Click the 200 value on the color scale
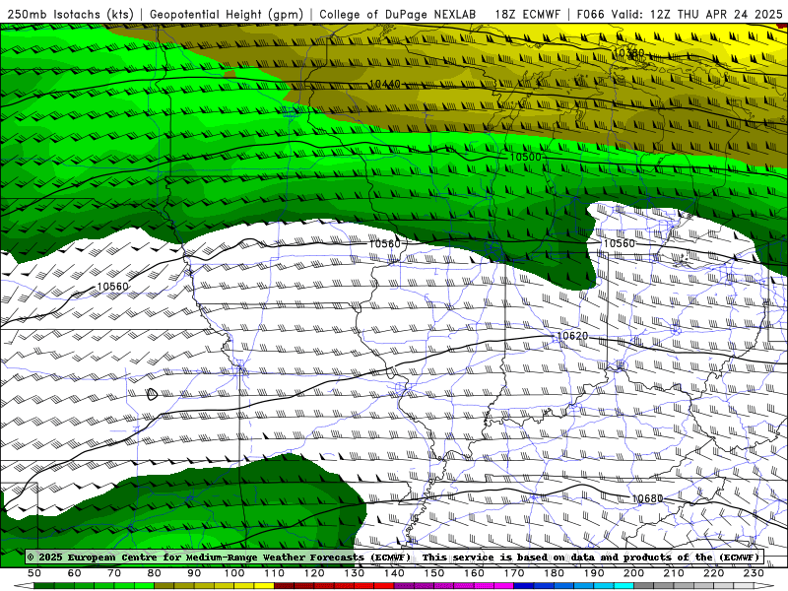 pos(633,573)
